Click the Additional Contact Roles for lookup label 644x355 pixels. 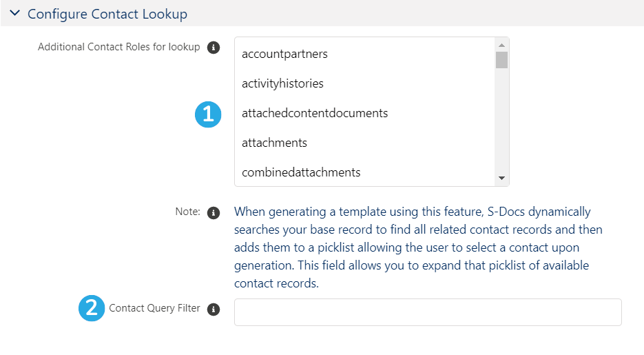click(118, 47)
